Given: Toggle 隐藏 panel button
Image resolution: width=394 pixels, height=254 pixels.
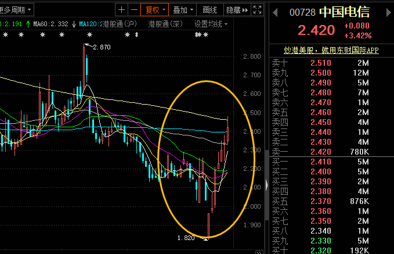Looking at the screenshot, I should (237, 10).
